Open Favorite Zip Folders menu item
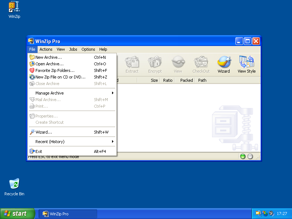This screenshot has width=292, height=219. click(x=55, y=70)
